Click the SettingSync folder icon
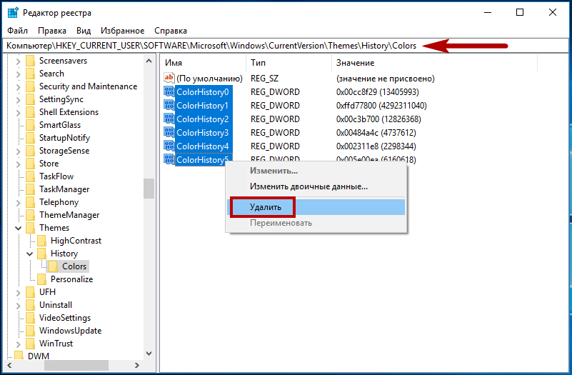The width and height of the screenshot is (572, 375). pos(30,99)
